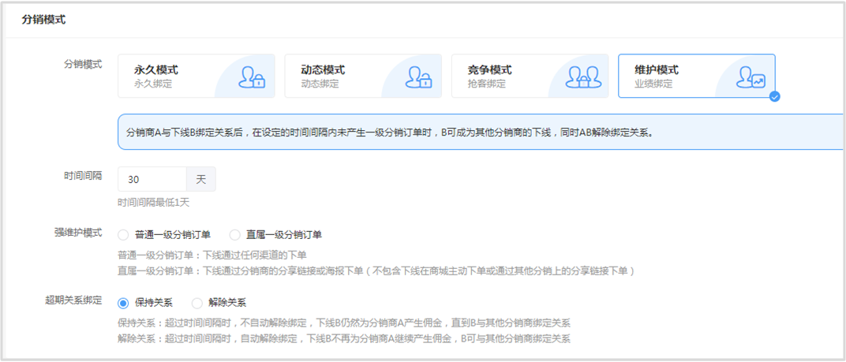This screenshot has width=846, height=362.
Task: Click the 动态绑定 subtitle text
Action: click(320, 84)
